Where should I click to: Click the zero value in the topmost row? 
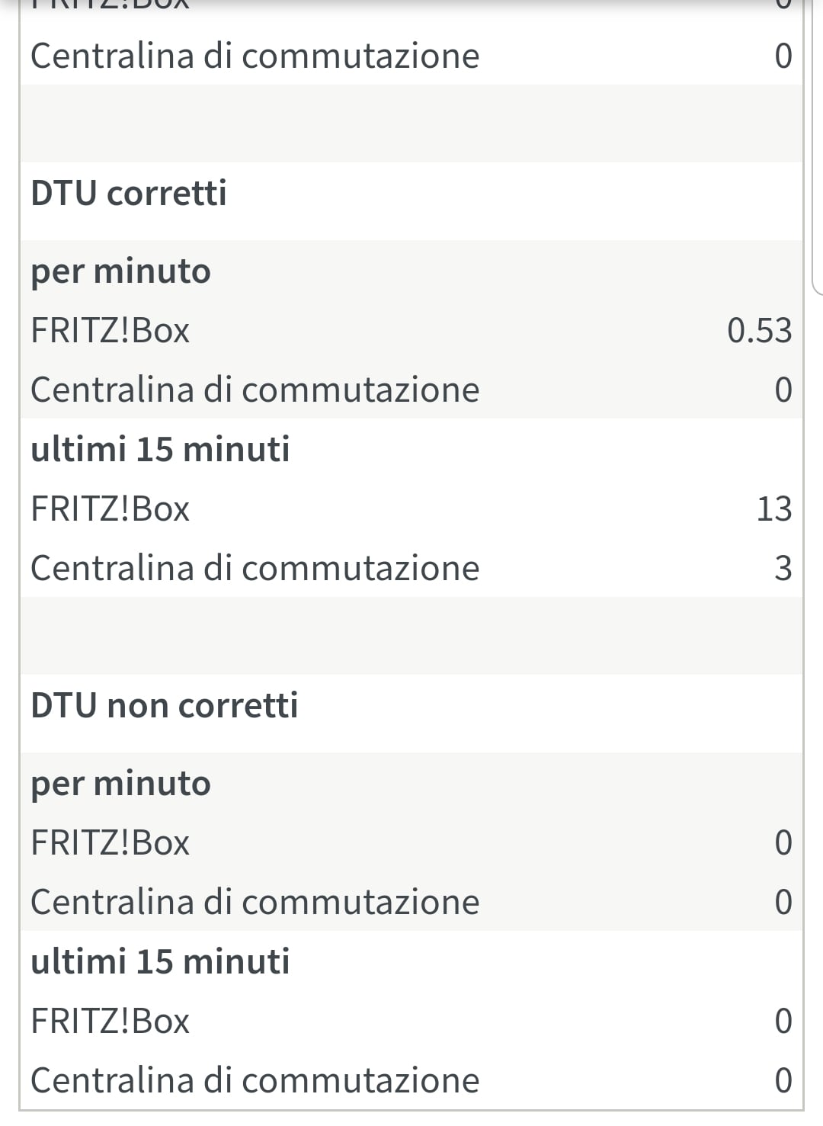(783, 56)
